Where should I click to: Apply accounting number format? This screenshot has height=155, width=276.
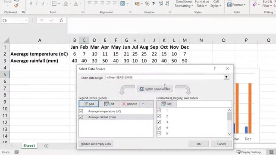[x=137, y=3]
